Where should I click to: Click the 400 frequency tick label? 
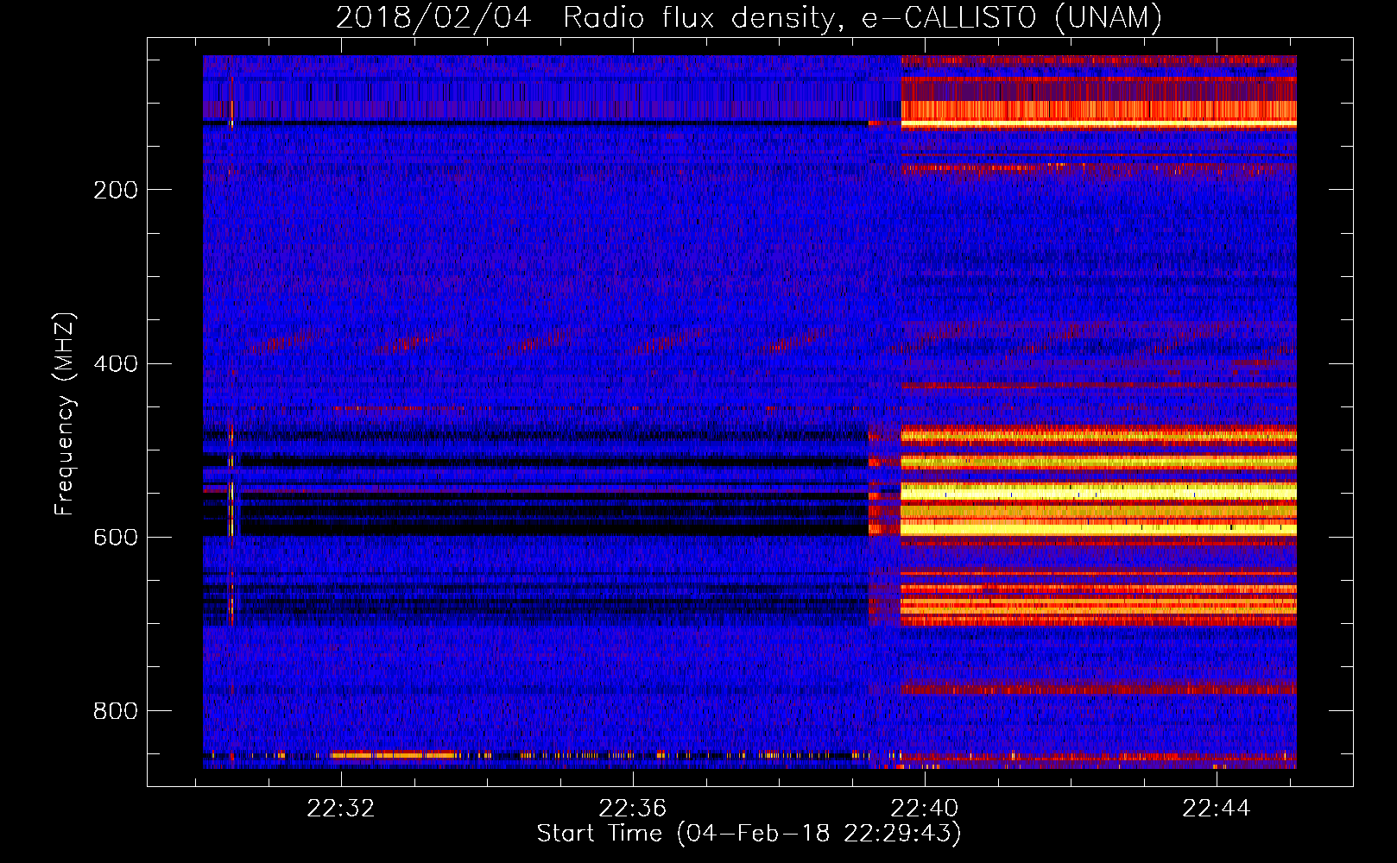click(x=116, y=363)
